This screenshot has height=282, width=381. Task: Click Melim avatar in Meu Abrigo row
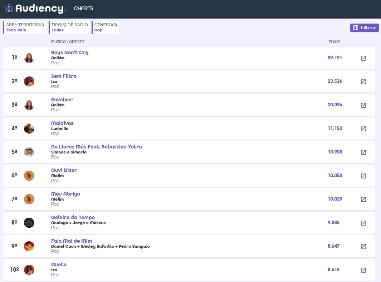click(x=29, y=199)
